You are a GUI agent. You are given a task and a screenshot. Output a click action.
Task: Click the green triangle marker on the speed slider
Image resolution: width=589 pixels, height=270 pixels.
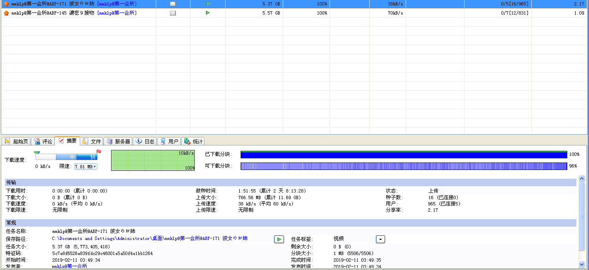point(37,152)
